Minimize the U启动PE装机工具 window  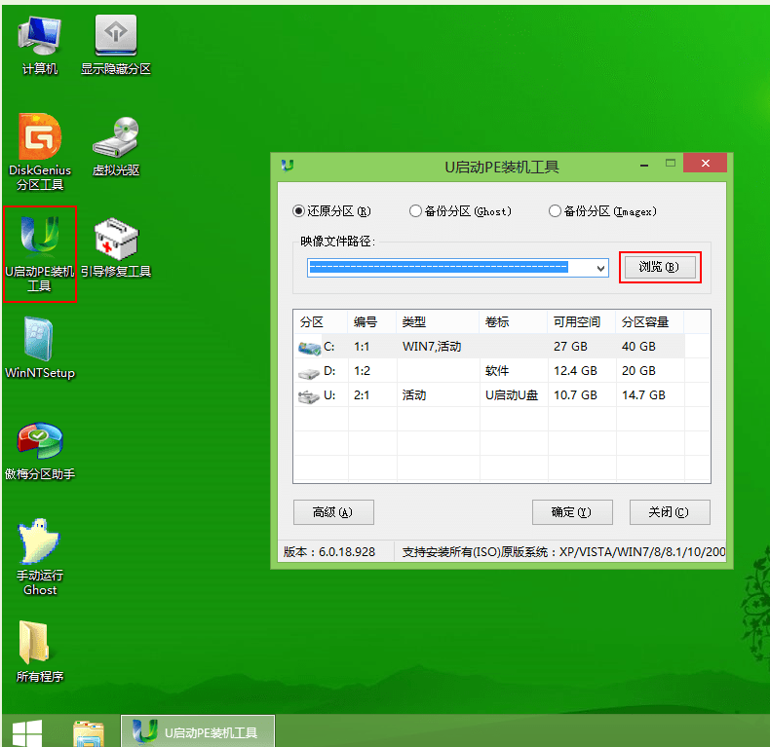pos(644,166)
